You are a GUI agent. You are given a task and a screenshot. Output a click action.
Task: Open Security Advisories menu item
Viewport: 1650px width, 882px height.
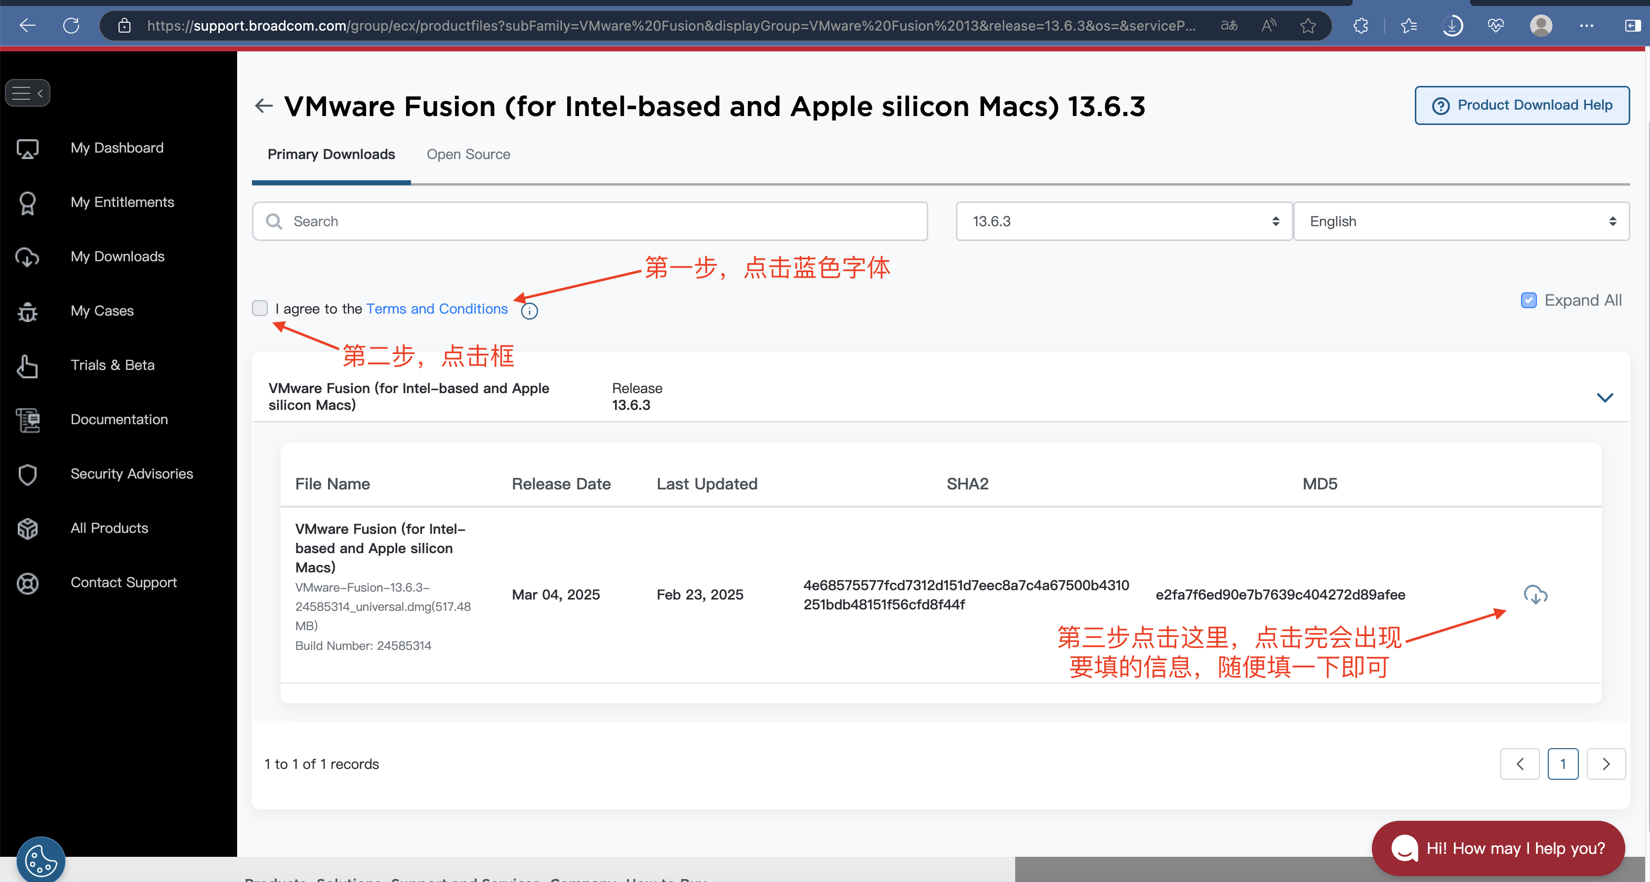[x=132, y=474]
